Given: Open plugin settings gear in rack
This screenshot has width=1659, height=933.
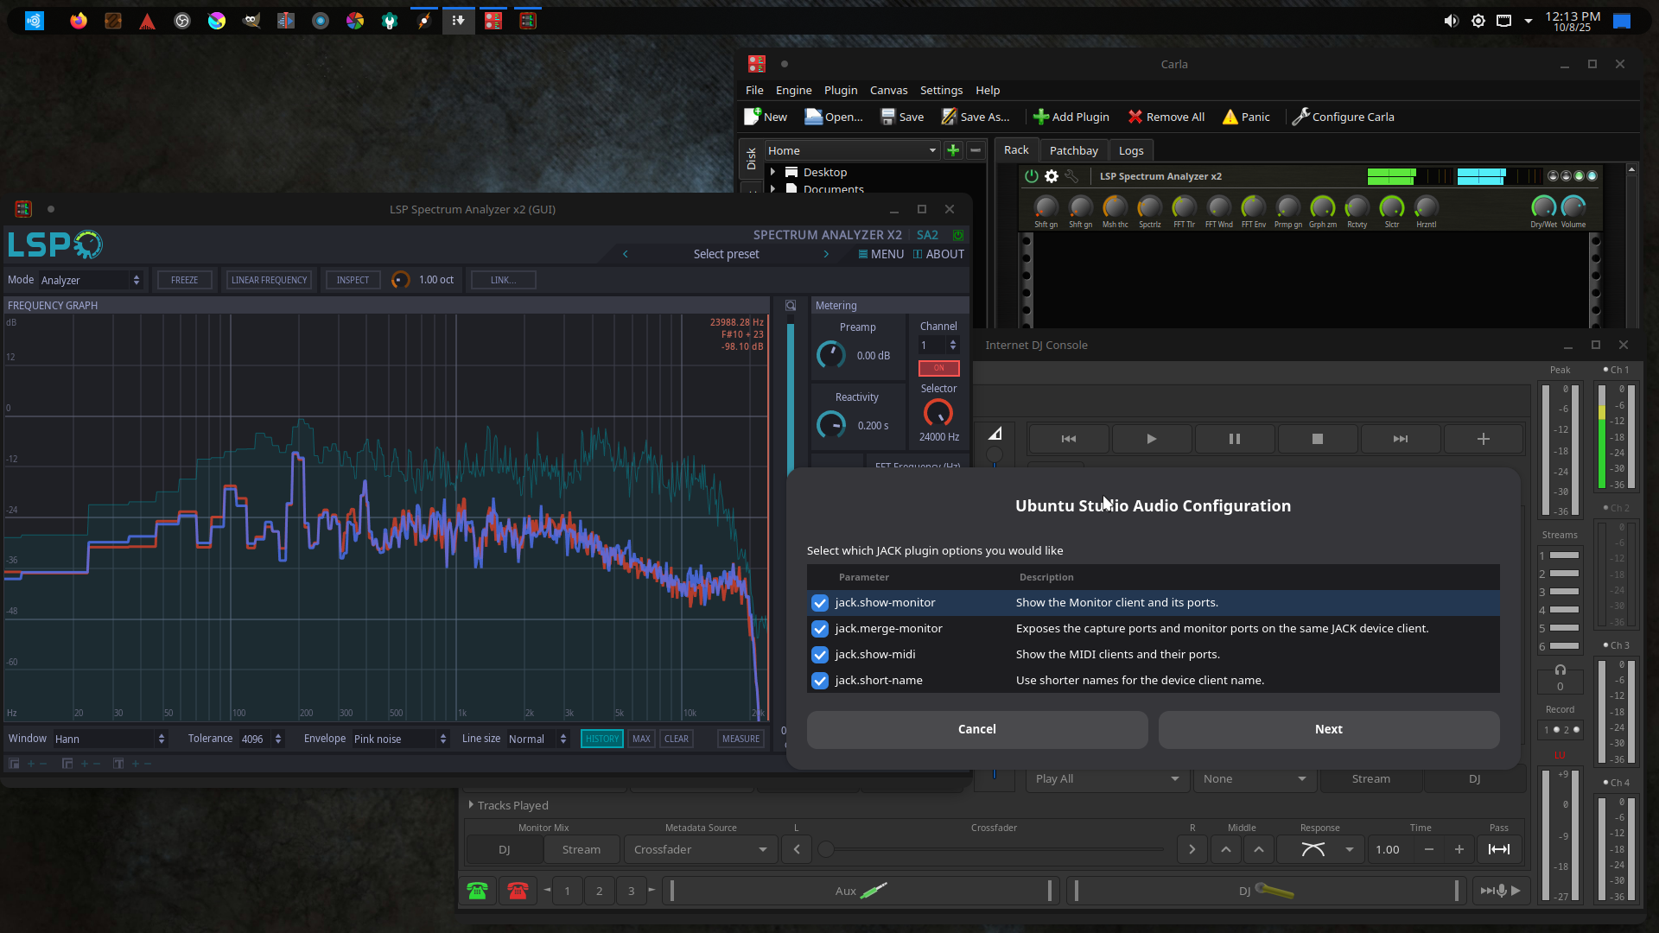Looking at the screenshot, I should 1052,176.
